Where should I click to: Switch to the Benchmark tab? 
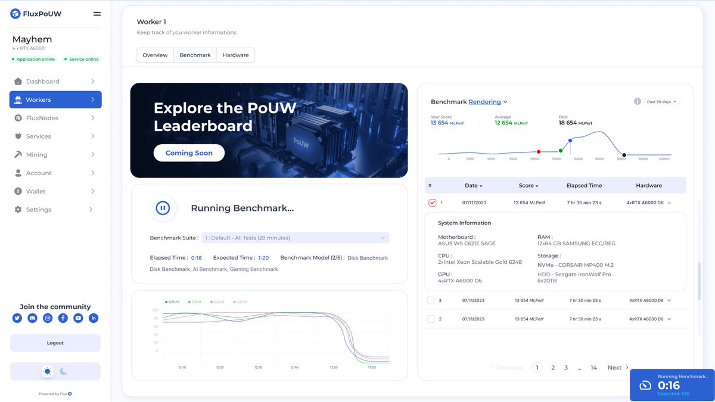(195, 55)
